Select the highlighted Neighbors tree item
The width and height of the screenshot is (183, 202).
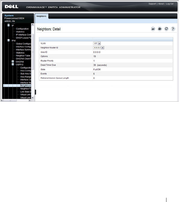pos(26,86)
